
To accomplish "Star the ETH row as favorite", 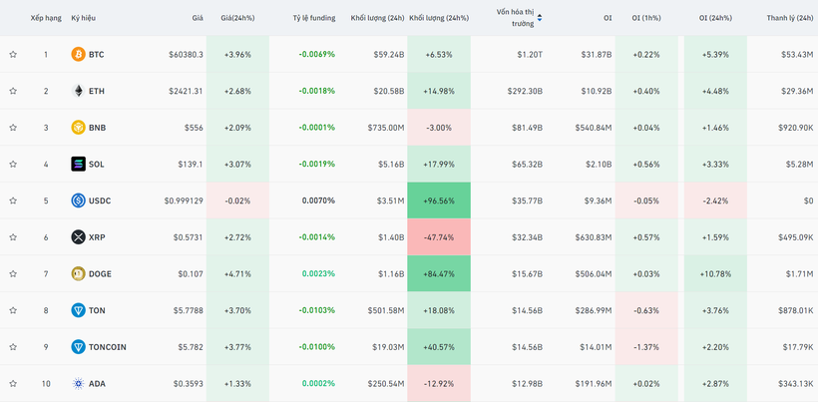I will click(13, 91).
